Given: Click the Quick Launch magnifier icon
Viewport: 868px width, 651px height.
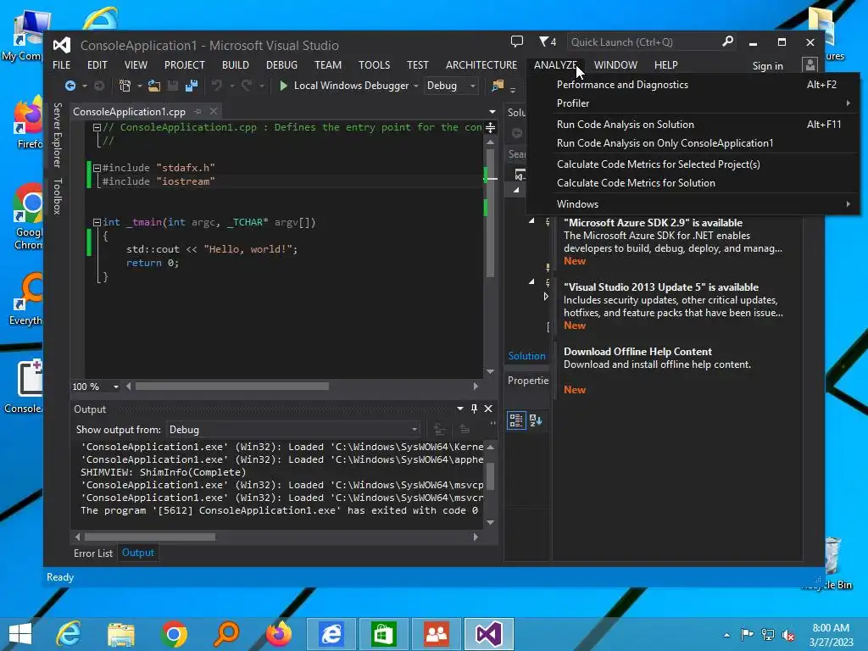Looking at the screenshot, I should 727,42.
